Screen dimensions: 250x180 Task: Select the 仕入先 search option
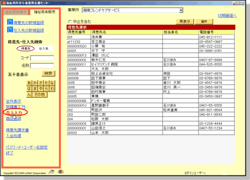(x=44, y=49)
